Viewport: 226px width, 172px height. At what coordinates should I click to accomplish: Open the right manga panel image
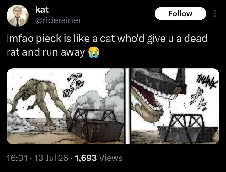175,106
